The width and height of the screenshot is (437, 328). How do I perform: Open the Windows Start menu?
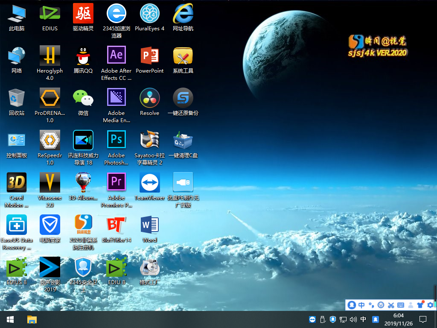tap(10, 319)
